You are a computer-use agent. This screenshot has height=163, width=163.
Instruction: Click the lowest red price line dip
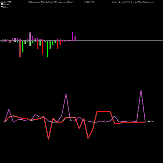coord(49,139)
